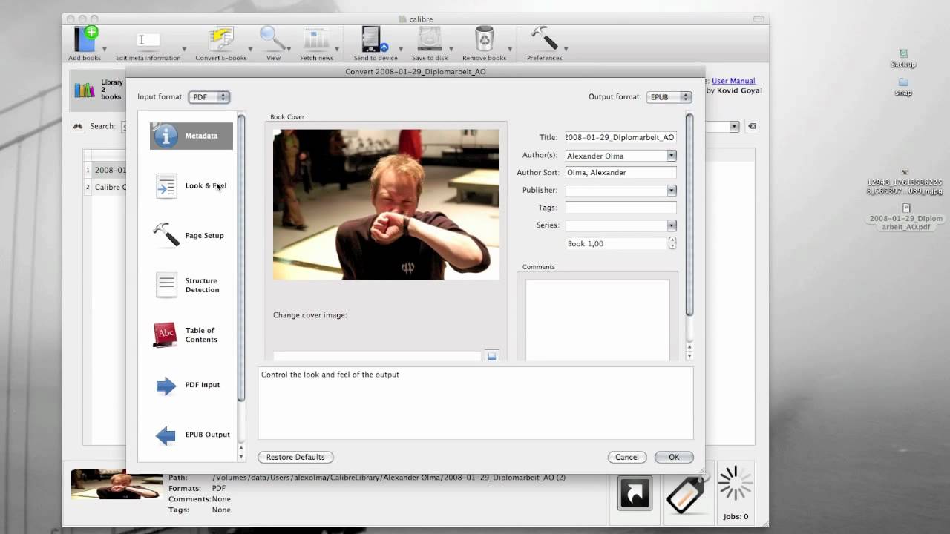Screen dimensions: 950x534
Task: Open the Convert E-books dropdown arrow
Action: [250, 50]
